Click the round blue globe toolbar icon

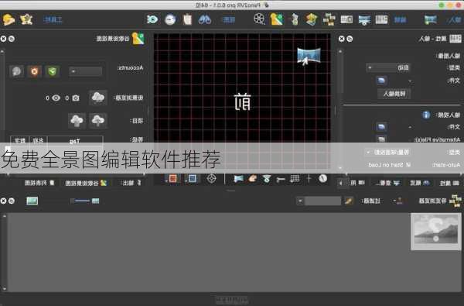click(170, 19)
